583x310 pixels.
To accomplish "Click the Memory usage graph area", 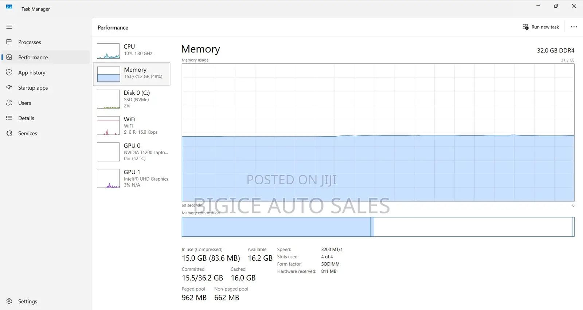I will 378,133.
